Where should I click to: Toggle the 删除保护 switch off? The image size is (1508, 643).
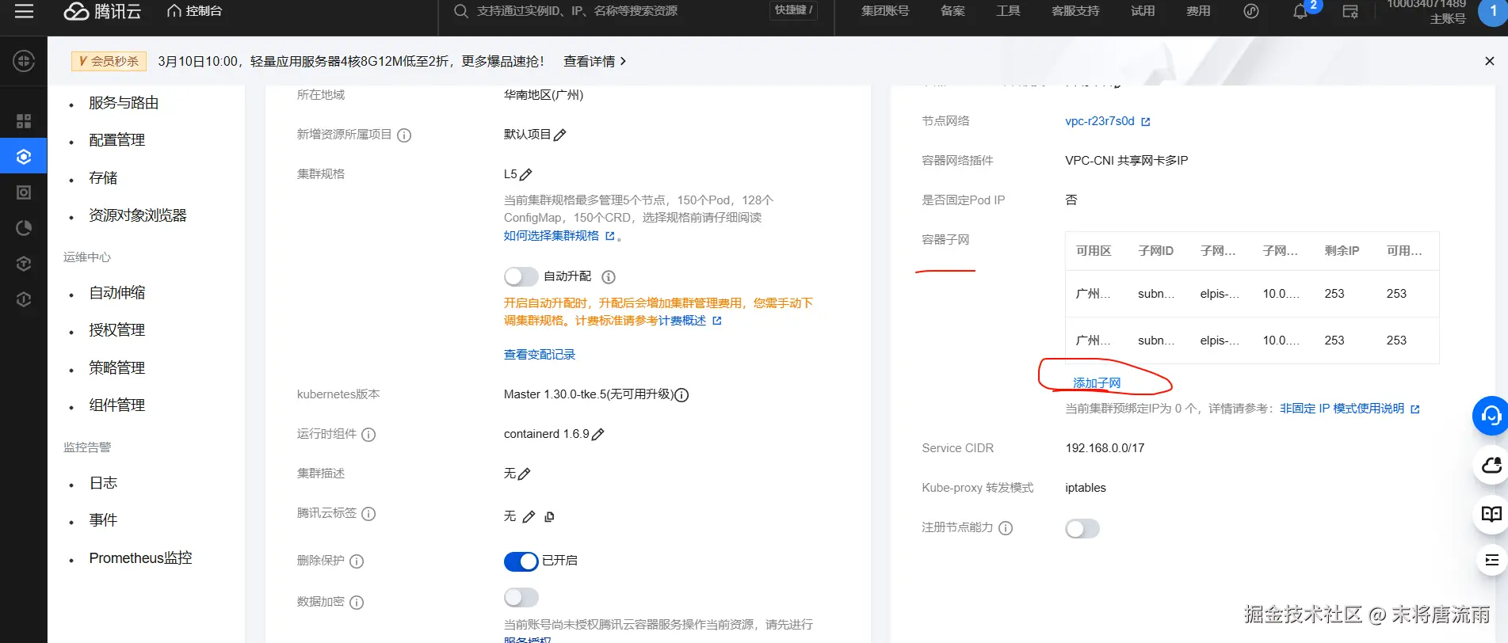(521, 561)
